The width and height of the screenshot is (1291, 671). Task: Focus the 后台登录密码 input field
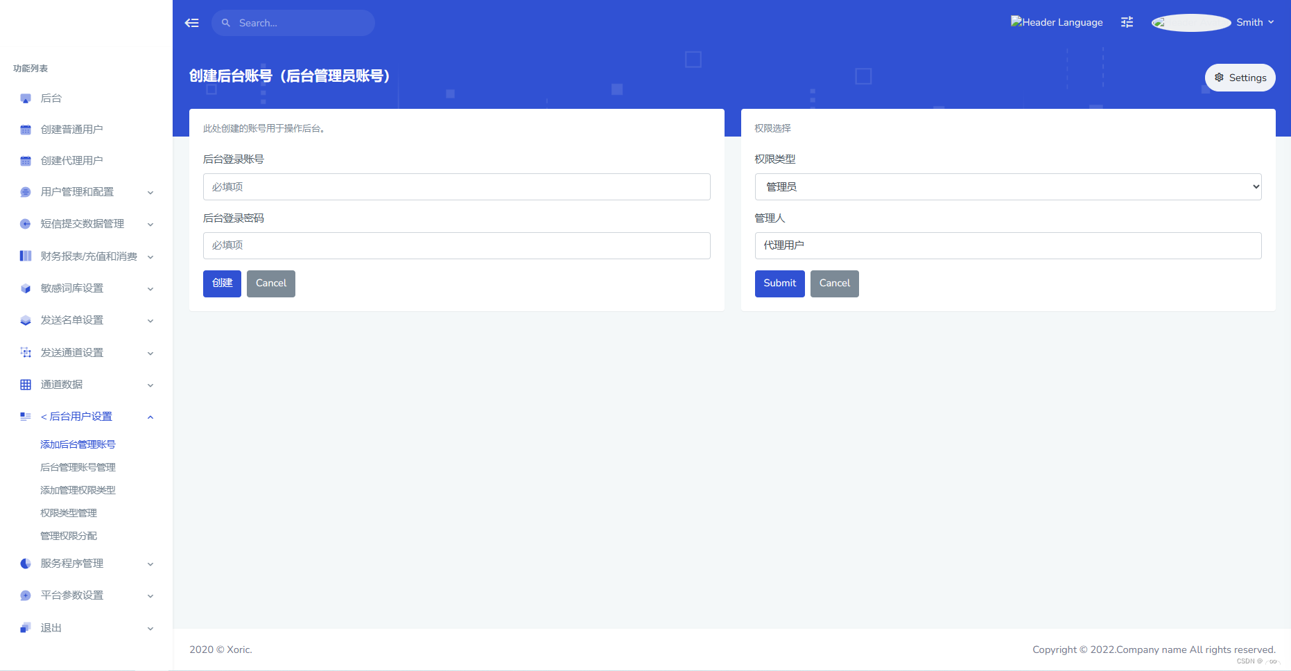(457, 245)
